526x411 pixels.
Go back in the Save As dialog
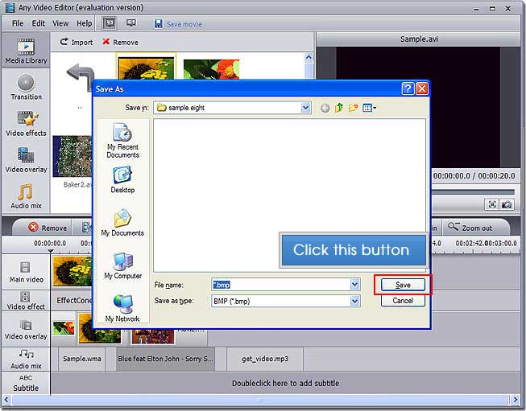coord(325,108)
